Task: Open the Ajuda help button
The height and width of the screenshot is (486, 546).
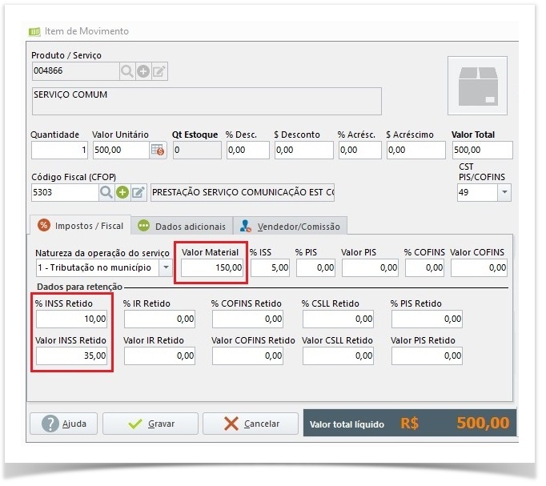Action: [x=64, y=424]
